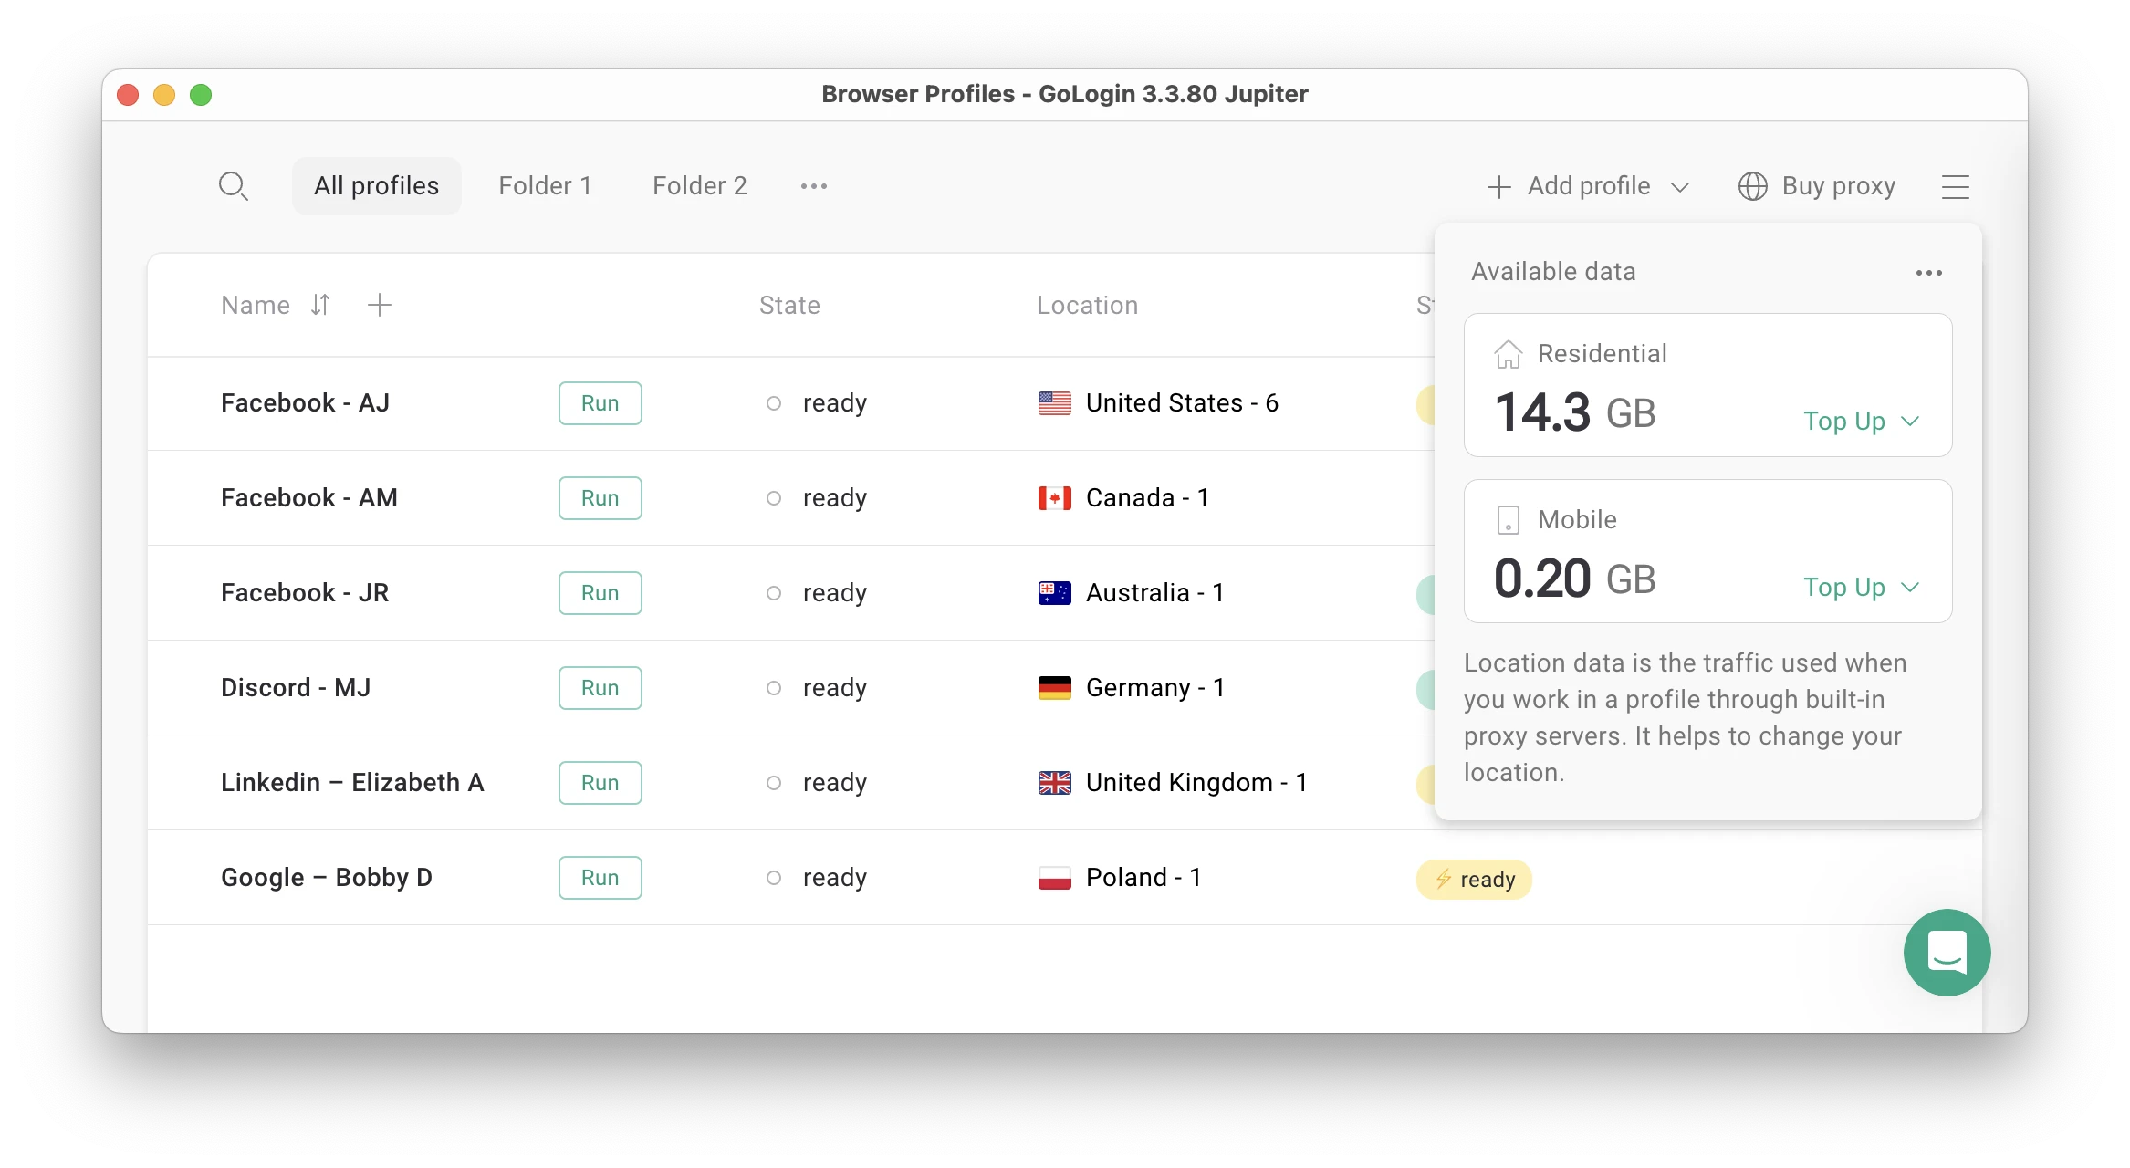Image resolution: width=2130 pixels, height=1168 pixels.
Task: Switch to Folder 1 tab
Action: pyautogui.click(x=545, y=186)
